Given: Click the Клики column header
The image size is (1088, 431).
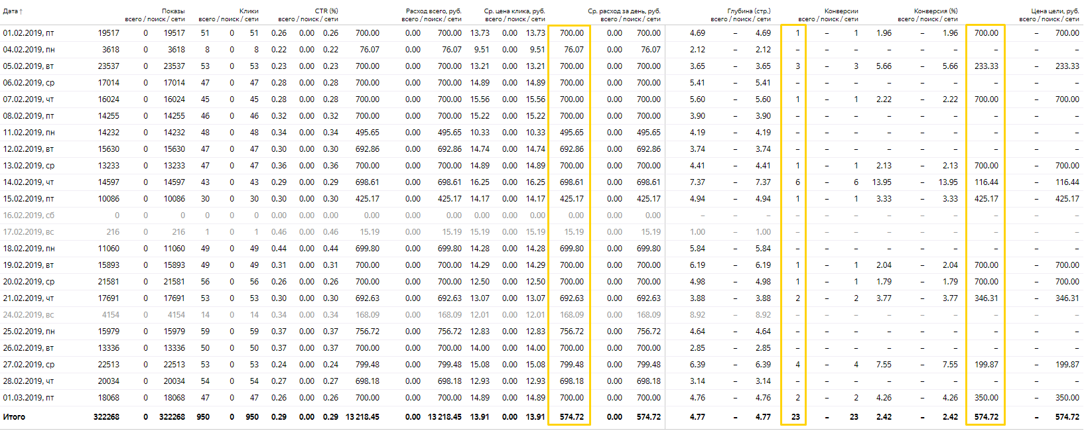Looking at the screenshot, I should click(x=249, y=11).
